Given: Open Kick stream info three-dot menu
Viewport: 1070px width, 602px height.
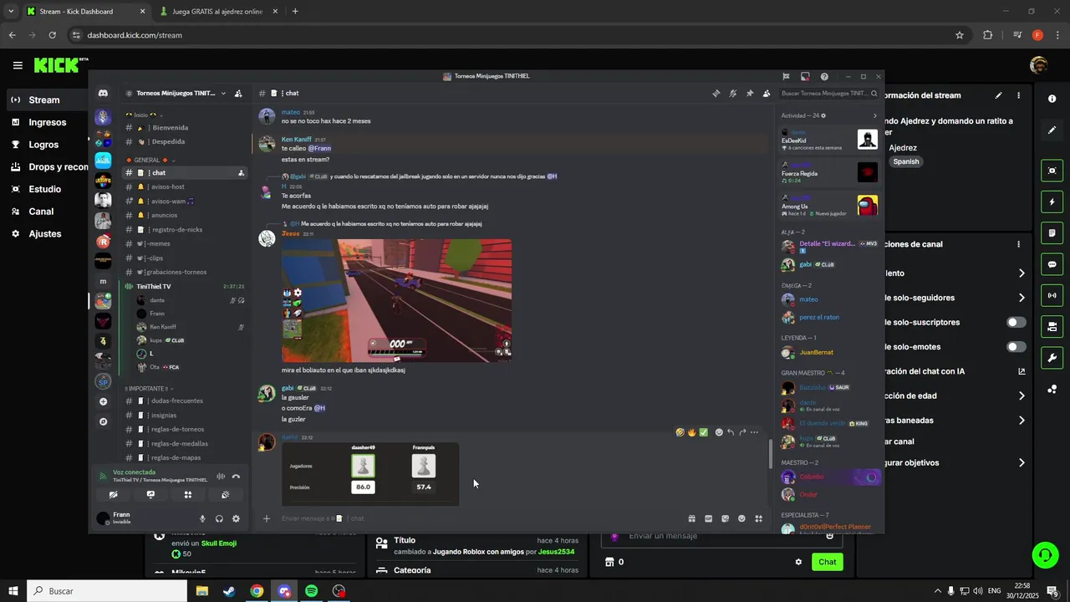Looking at the screenshot, I should click(1018, 95).
